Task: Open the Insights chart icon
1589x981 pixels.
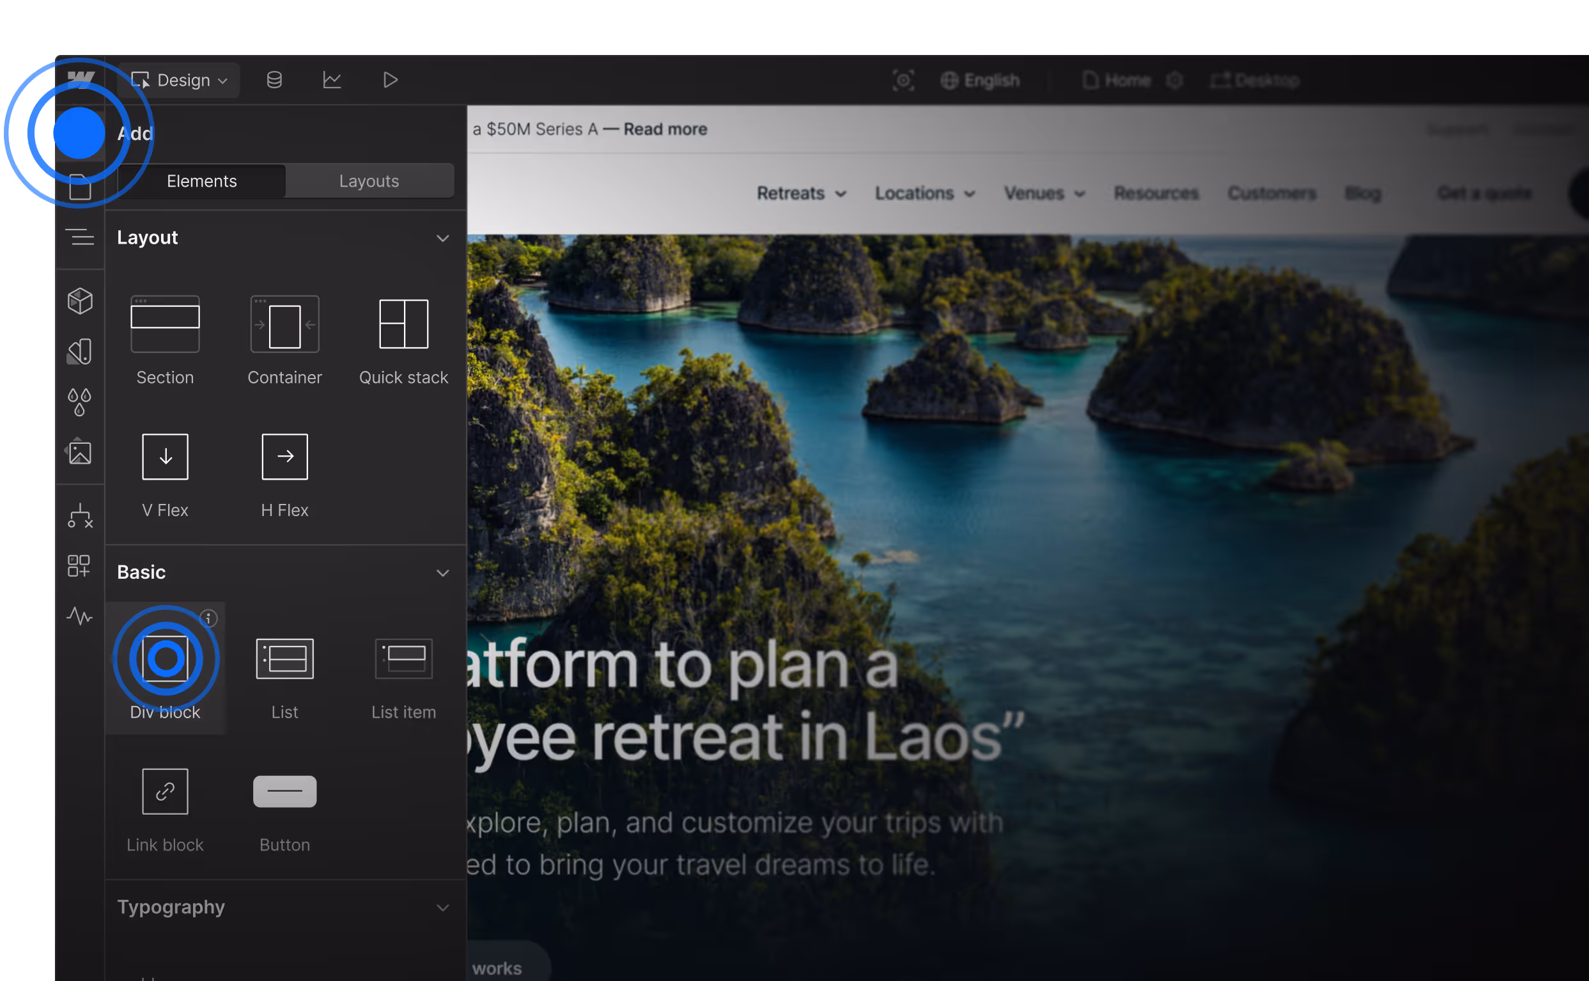Action: tap(332, 80)
